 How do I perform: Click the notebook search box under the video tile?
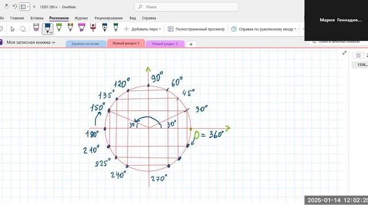pos(339,42)
